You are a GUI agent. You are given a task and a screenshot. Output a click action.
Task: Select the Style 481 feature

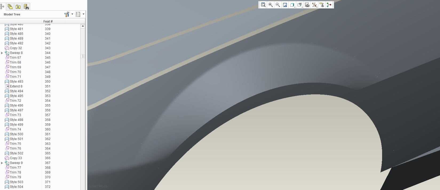click(x=17, y=29)
